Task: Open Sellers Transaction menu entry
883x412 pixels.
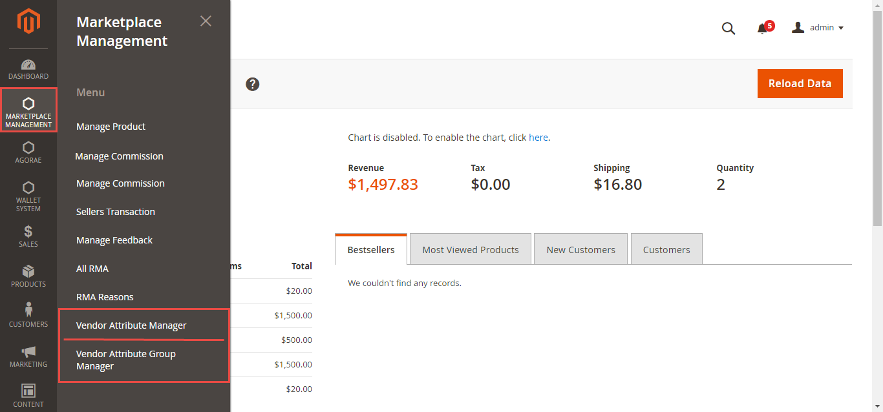Action: coord(116,212)
